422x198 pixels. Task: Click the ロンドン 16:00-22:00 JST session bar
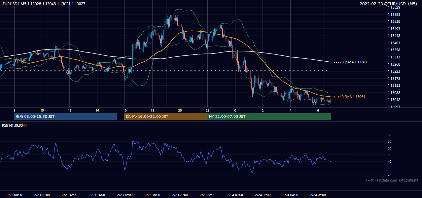pos(165,116)
